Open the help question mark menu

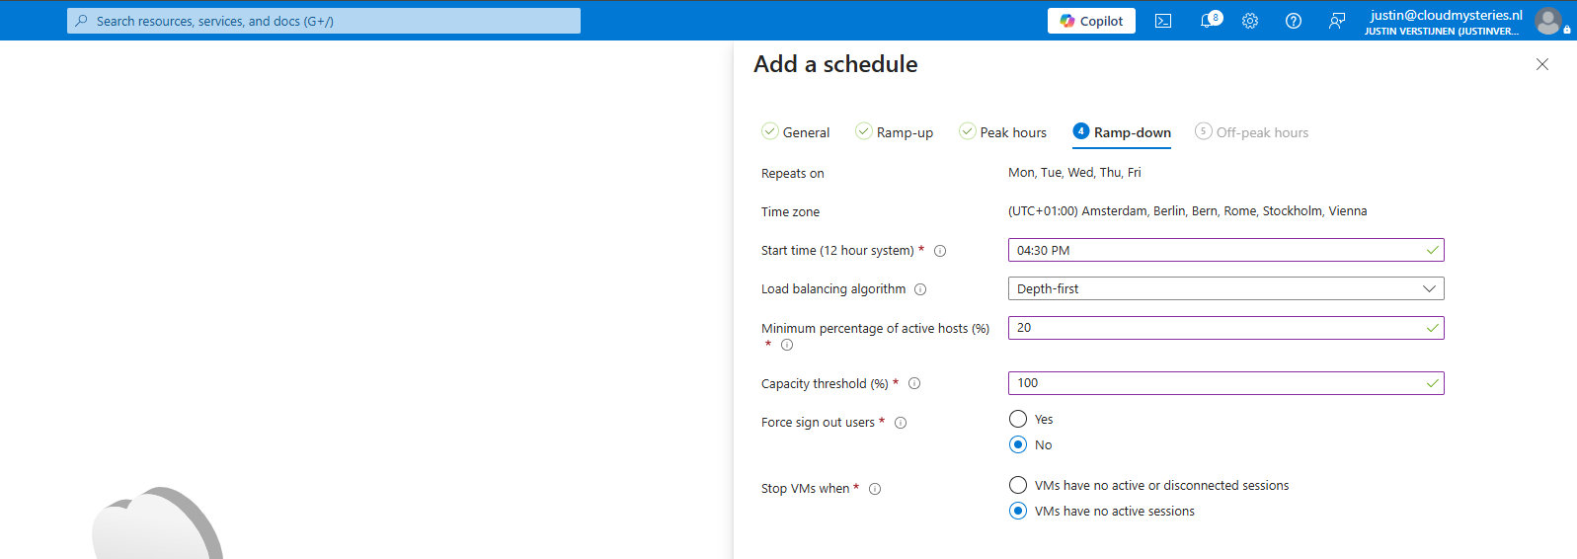click(1294, 21)
